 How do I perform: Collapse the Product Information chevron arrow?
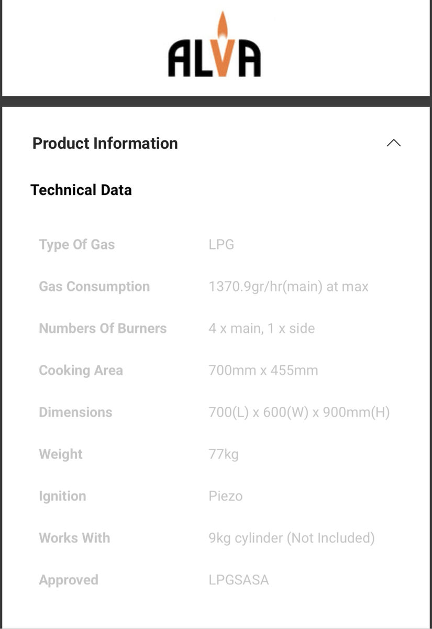(393, 143)
